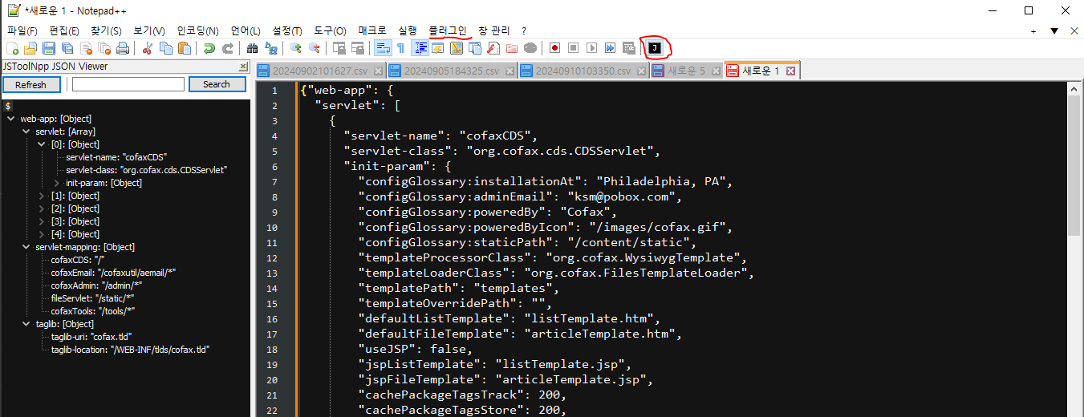Play back the recorded macro
Image resolution: width=1084 pixels, height=417 pixels.
pos(591,48)
